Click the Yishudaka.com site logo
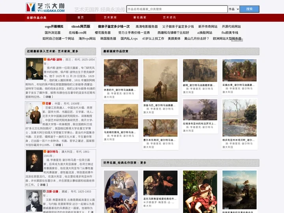 click(45, 7)
